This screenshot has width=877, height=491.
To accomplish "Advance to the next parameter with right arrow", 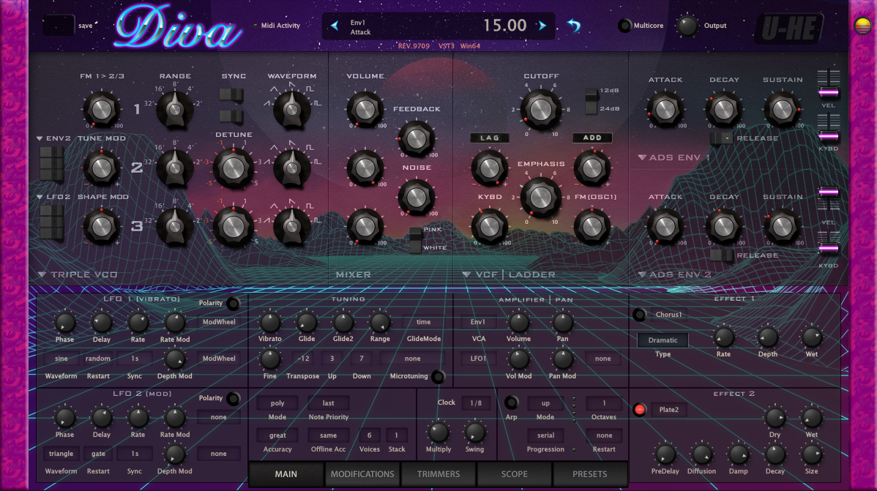I will [x=542, y=25].
